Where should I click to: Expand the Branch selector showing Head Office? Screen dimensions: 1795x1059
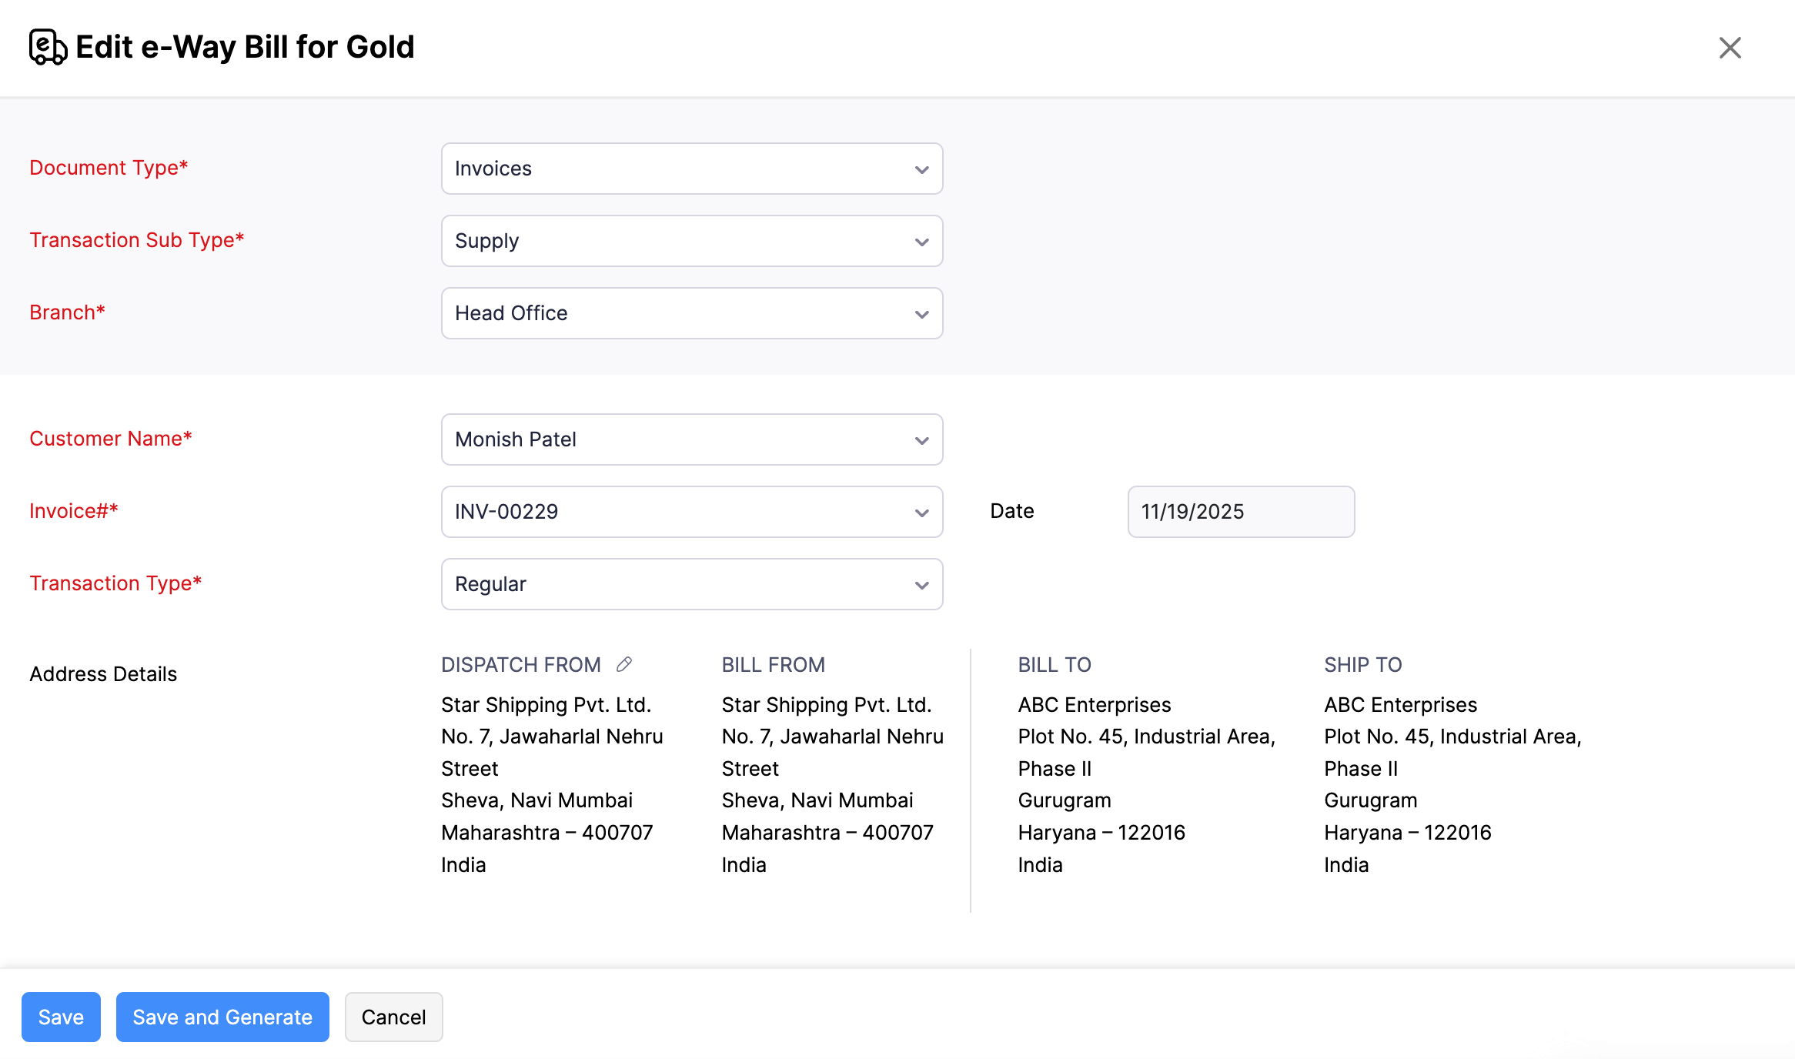[x=691, y=313]
